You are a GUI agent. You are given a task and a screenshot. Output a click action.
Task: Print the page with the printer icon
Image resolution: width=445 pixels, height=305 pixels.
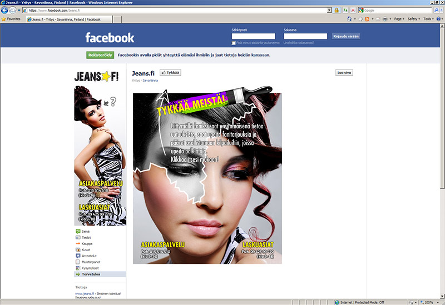pos(385,19)
